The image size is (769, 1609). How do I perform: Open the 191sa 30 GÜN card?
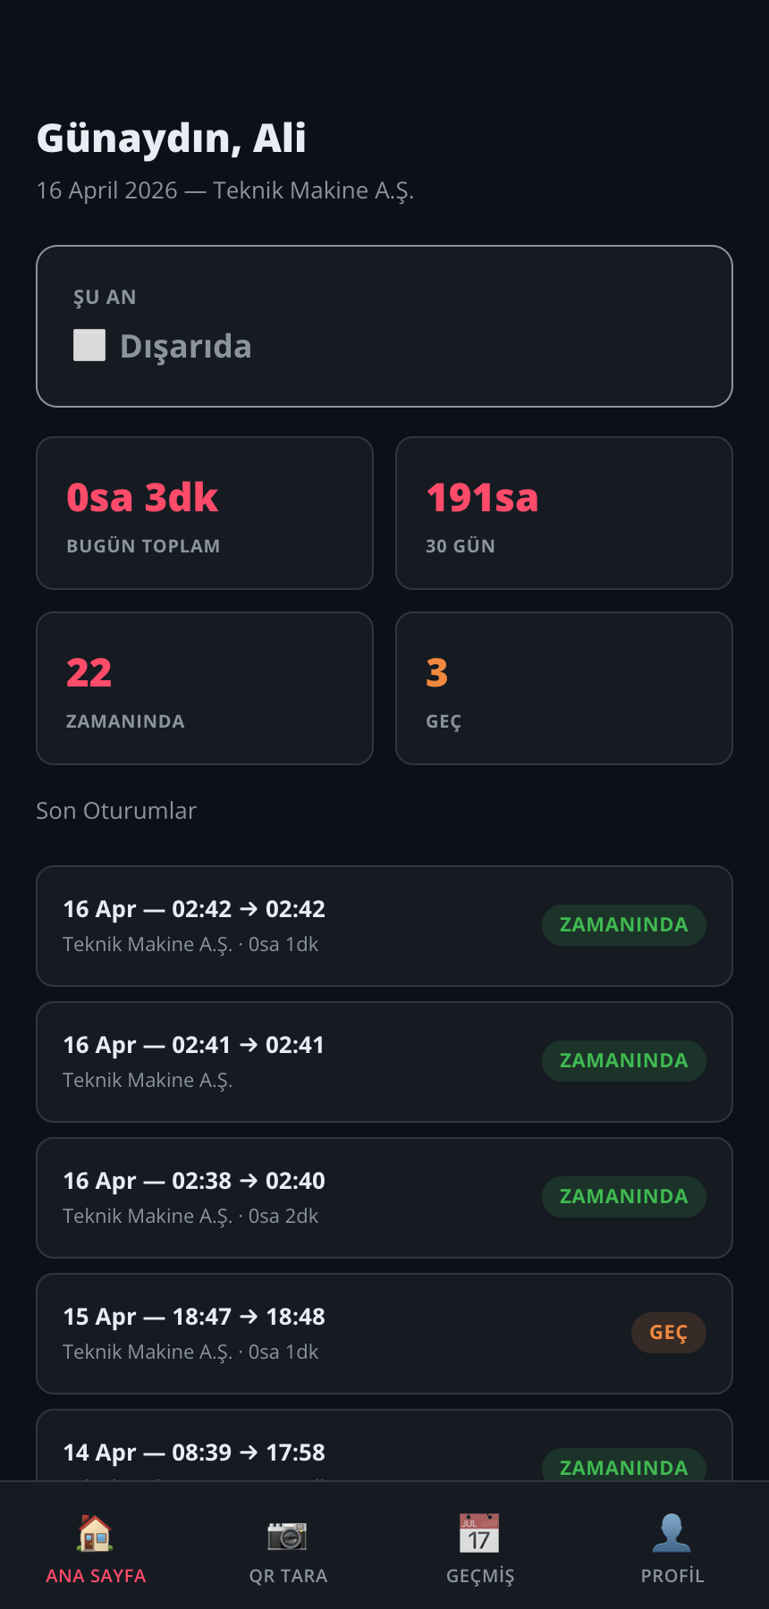pyautogui.click(x=564, y=513)
